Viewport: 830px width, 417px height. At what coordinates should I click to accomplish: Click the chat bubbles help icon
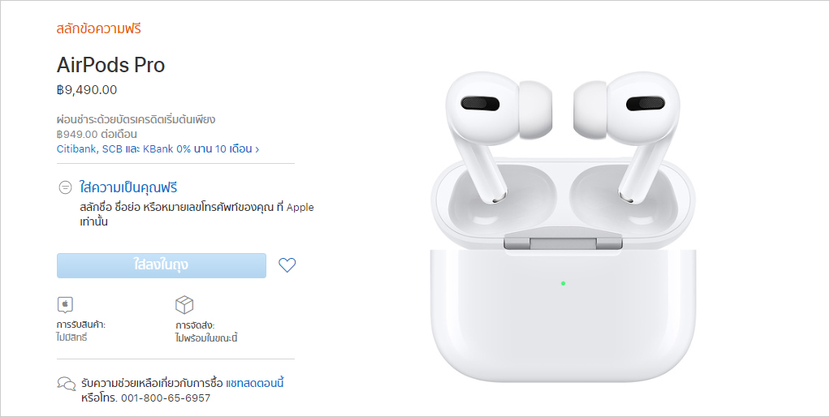click(67, 384)
